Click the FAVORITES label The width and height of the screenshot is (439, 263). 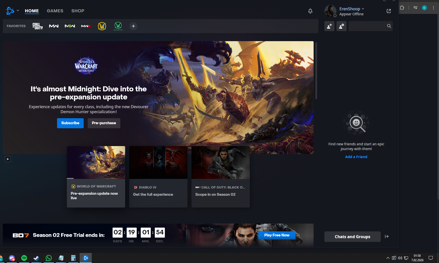pos(16,26)
